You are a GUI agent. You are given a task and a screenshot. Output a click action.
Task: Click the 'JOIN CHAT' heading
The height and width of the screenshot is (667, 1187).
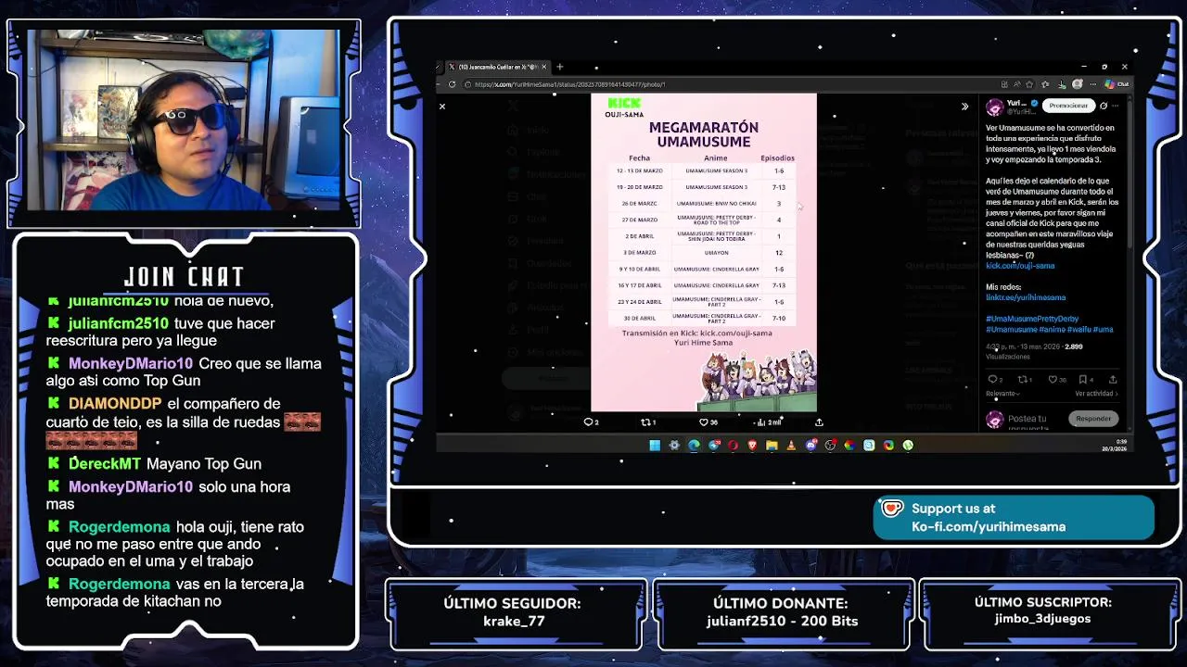pyautogui.click(x=184, y=276)
